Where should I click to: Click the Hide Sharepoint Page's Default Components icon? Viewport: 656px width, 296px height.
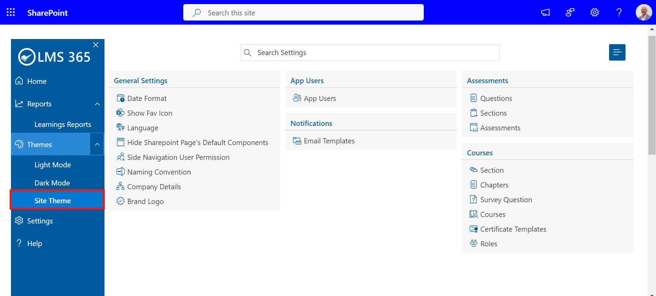(x=121, y=142)
